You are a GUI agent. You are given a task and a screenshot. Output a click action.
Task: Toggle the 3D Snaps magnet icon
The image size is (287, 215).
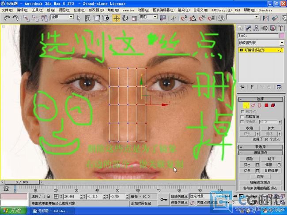[x=184, y=18]
